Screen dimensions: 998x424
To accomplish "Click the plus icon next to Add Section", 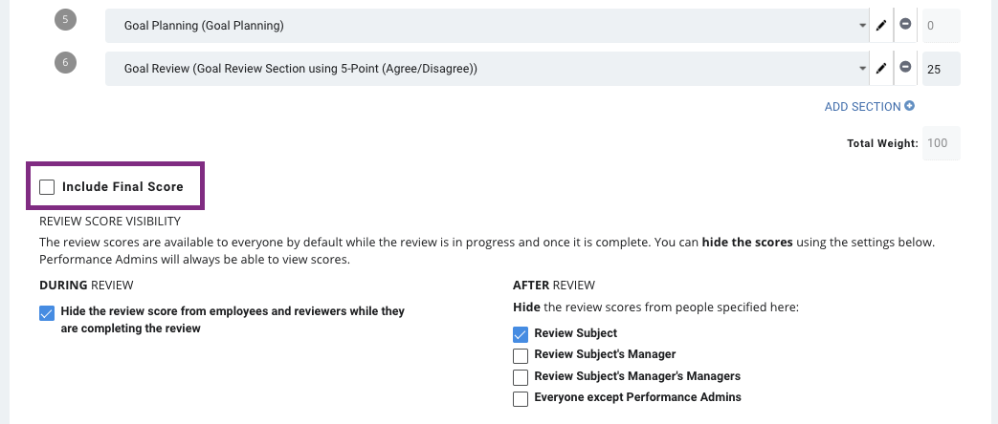I will tap(910, 106).
